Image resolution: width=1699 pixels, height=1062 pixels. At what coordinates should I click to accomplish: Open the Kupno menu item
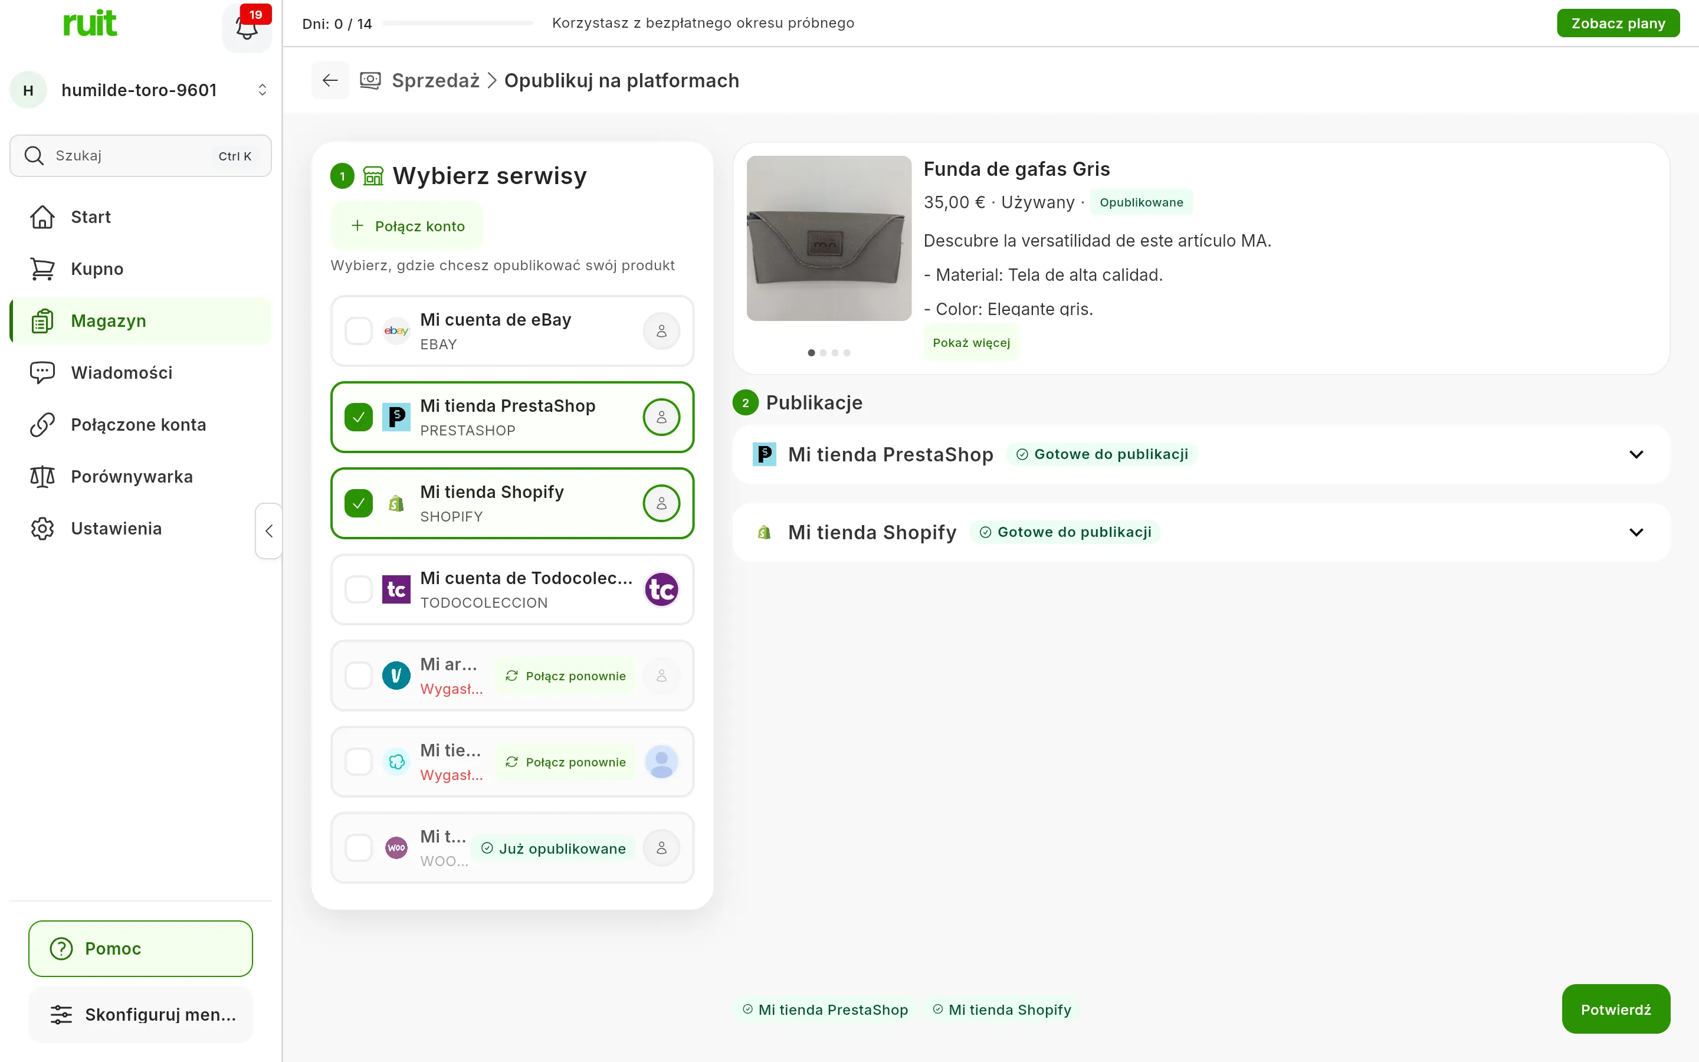tap(140, 269)
